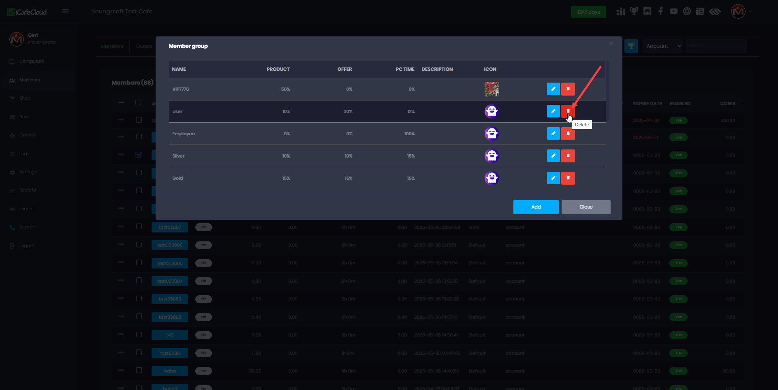Open the Account search filter dropdown
Image resolution: width=778 pixels, height=390 pixels.
pyautogui.click(x=663, y=46)
